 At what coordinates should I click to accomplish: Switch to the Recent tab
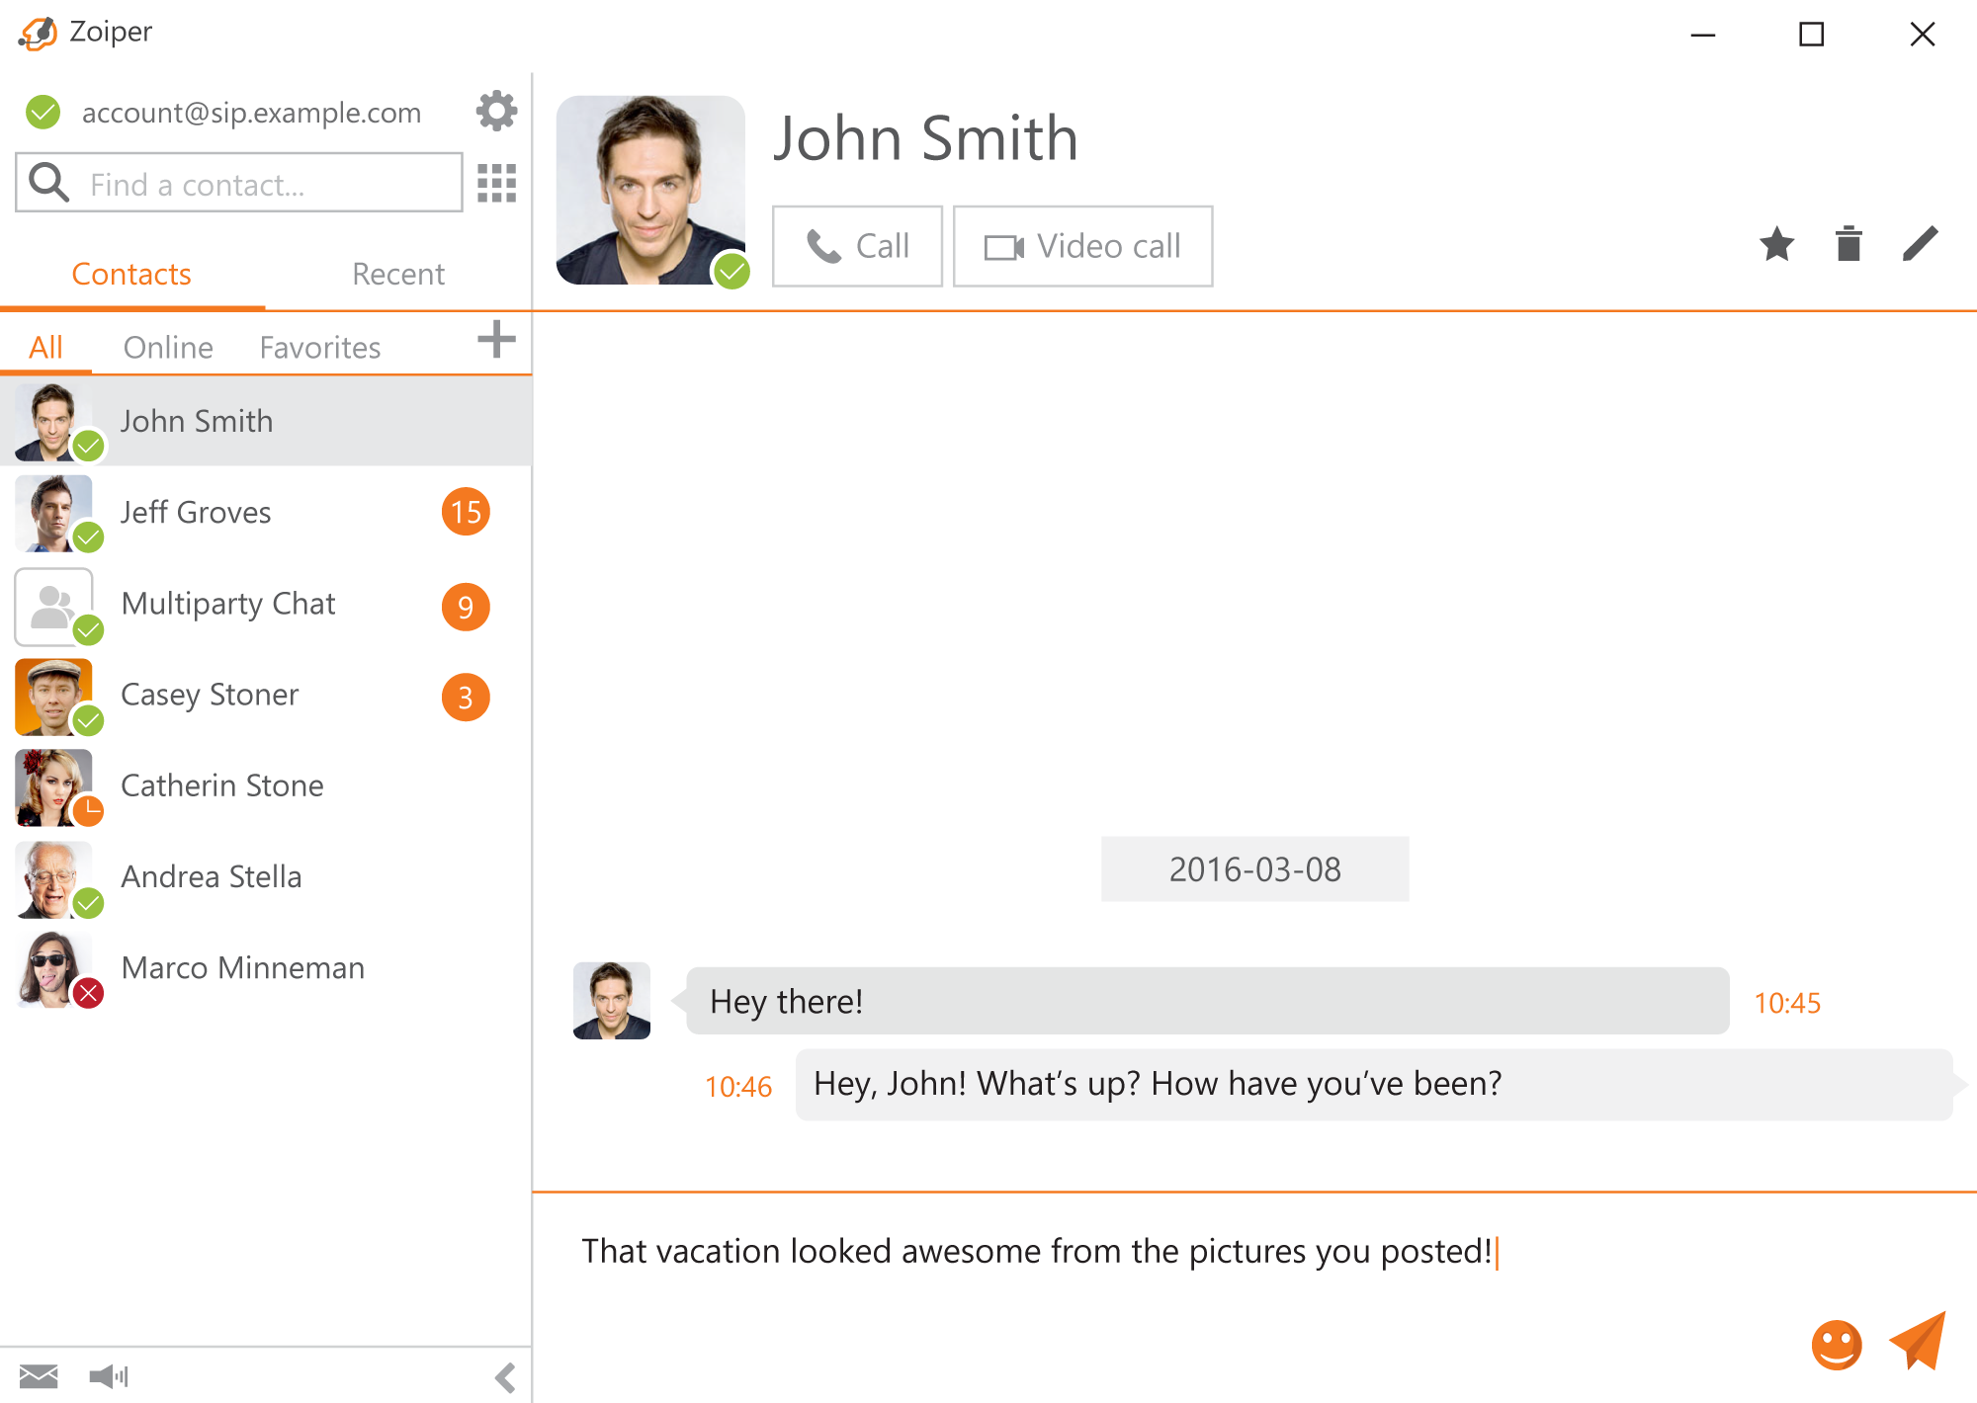pos(397,274)
